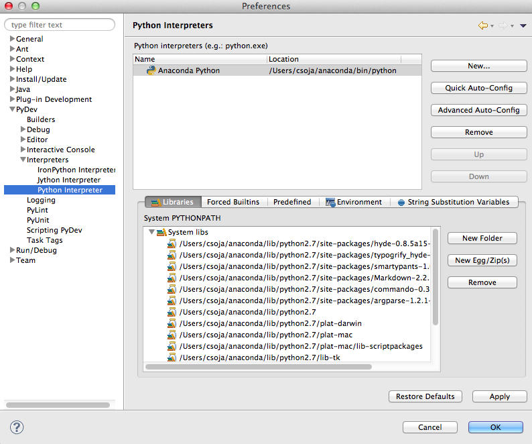The image size is (532, 444).
Task: Click the New Folder button
Action: [482, 238]
